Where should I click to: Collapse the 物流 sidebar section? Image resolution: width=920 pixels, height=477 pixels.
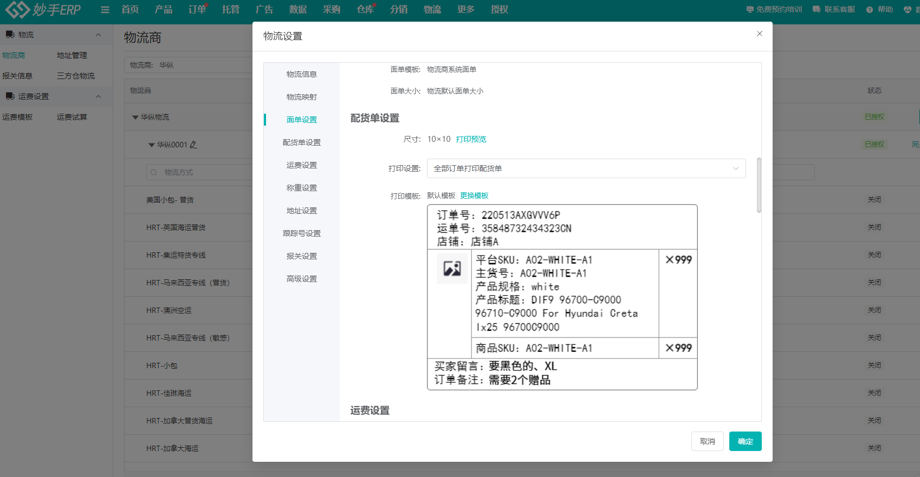[x=98, y=35]
